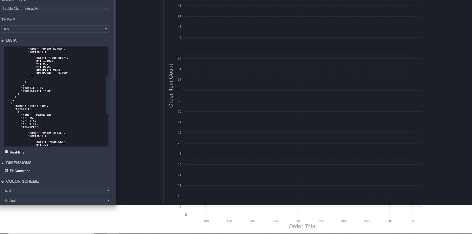Expand the DATA section header
472x234 pixels.
(12, 40)
